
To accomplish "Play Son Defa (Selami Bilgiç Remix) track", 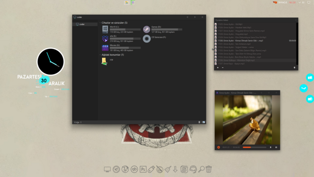I will pyautogui.click(x=255, y=51).
